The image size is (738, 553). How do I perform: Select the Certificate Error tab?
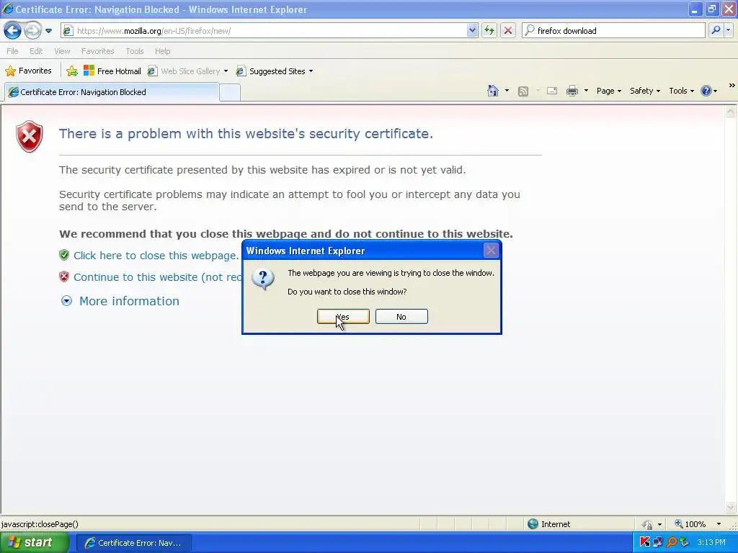pyautogui.click(x=112, y=92)
